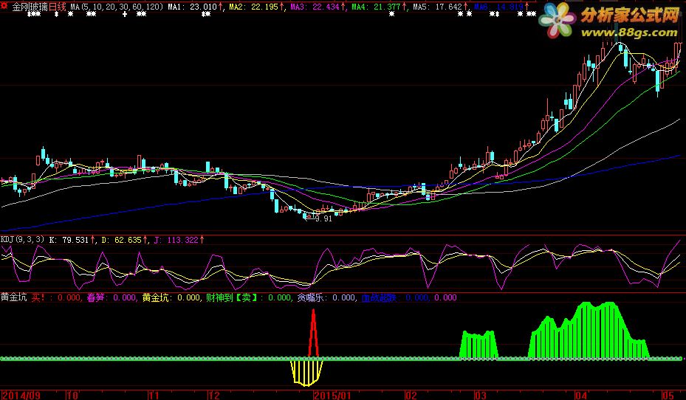Image resolution: width=686 pixels, height=400 pixels.
Task: Click the blue 血战超跌 label
Action: 379,297
